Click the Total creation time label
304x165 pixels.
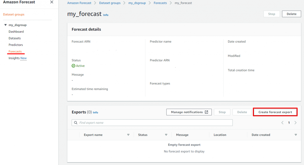[241, 70]
